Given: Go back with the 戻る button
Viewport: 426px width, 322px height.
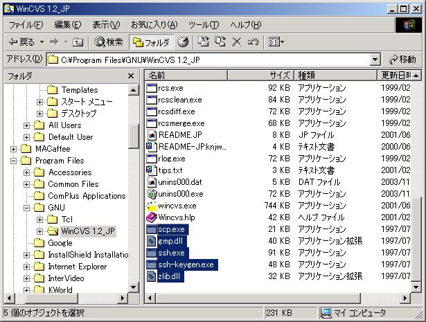Looking at the screenshot, I should pos(21,42).
